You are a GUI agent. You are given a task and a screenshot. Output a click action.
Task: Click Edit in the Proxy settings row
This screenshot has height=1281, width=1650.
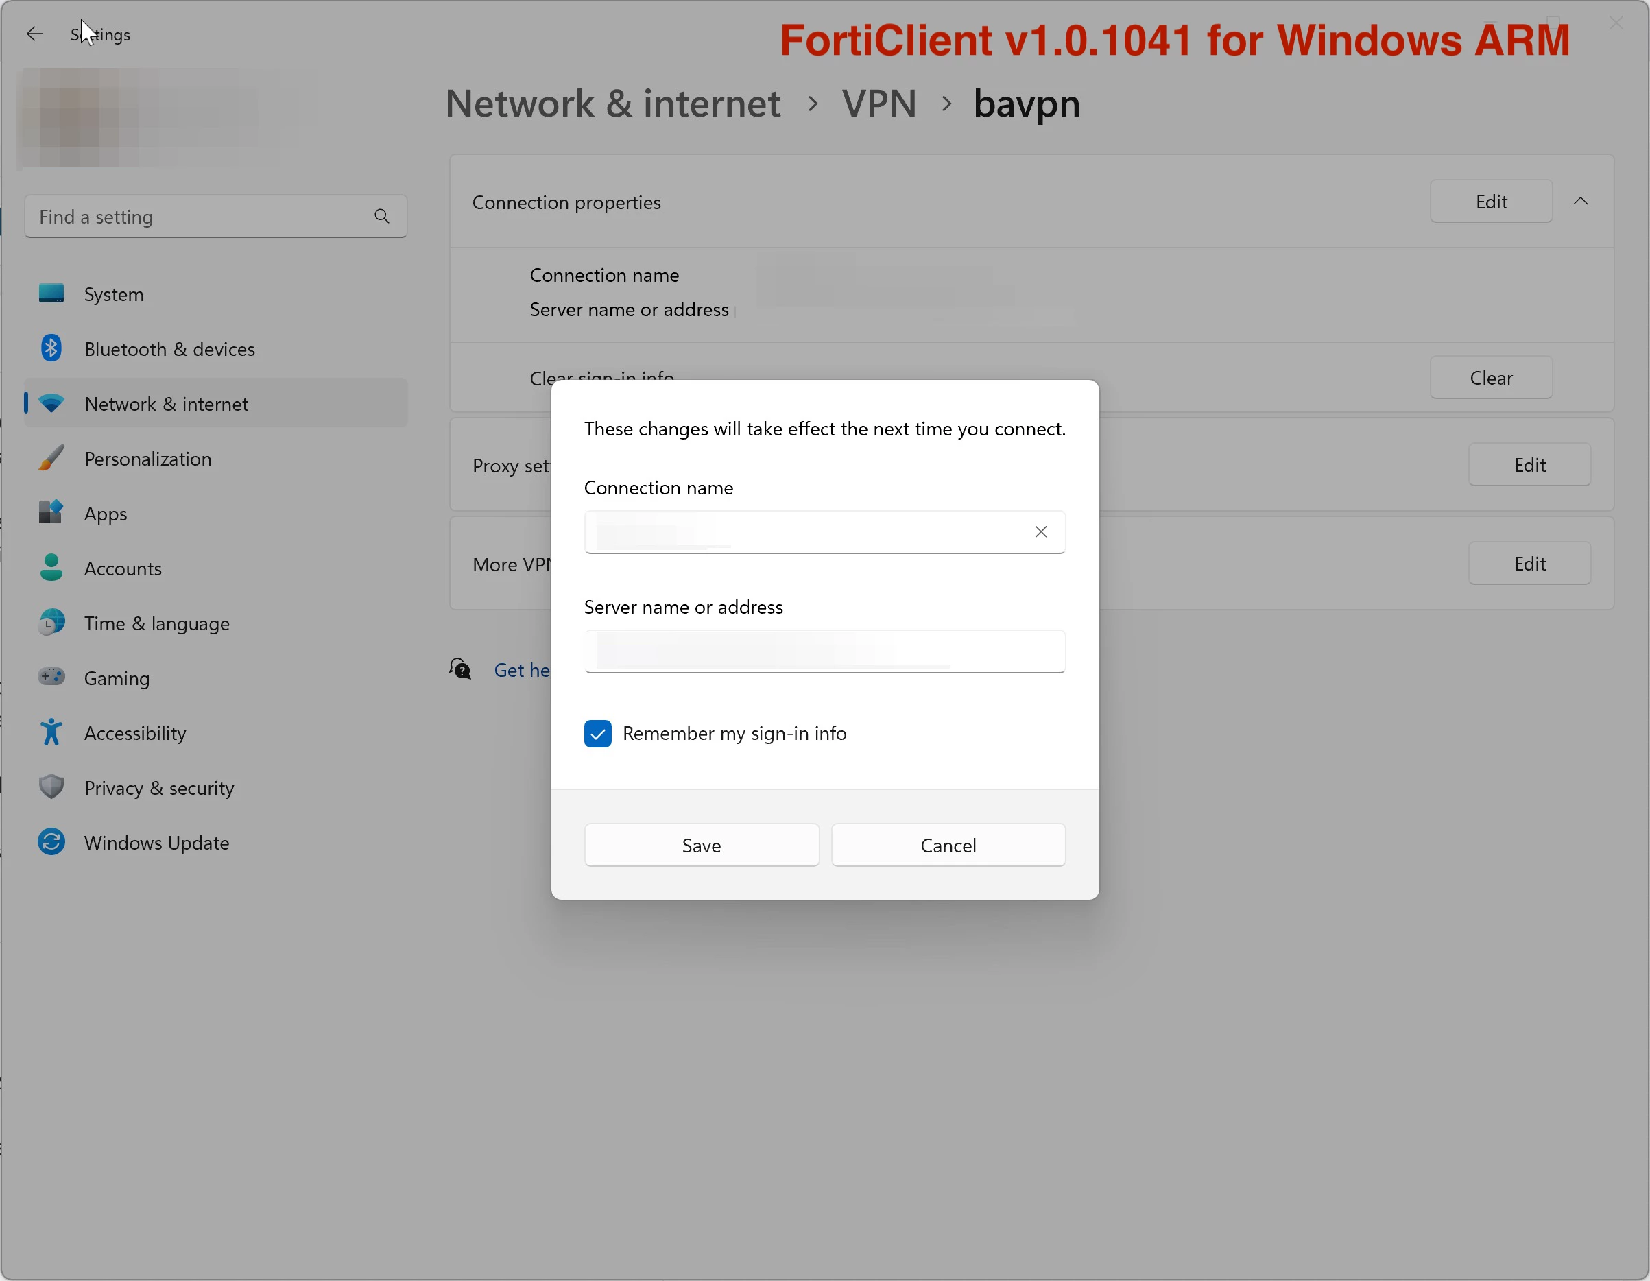click(1530, 464)
